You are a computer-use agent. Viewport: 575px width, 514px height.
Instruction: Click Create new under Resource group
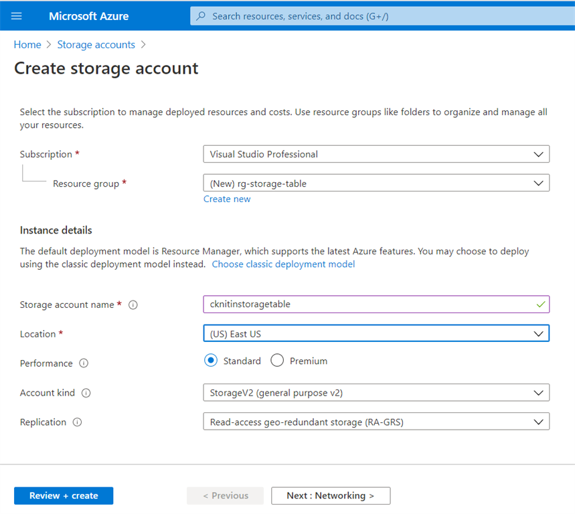[227, 199]
